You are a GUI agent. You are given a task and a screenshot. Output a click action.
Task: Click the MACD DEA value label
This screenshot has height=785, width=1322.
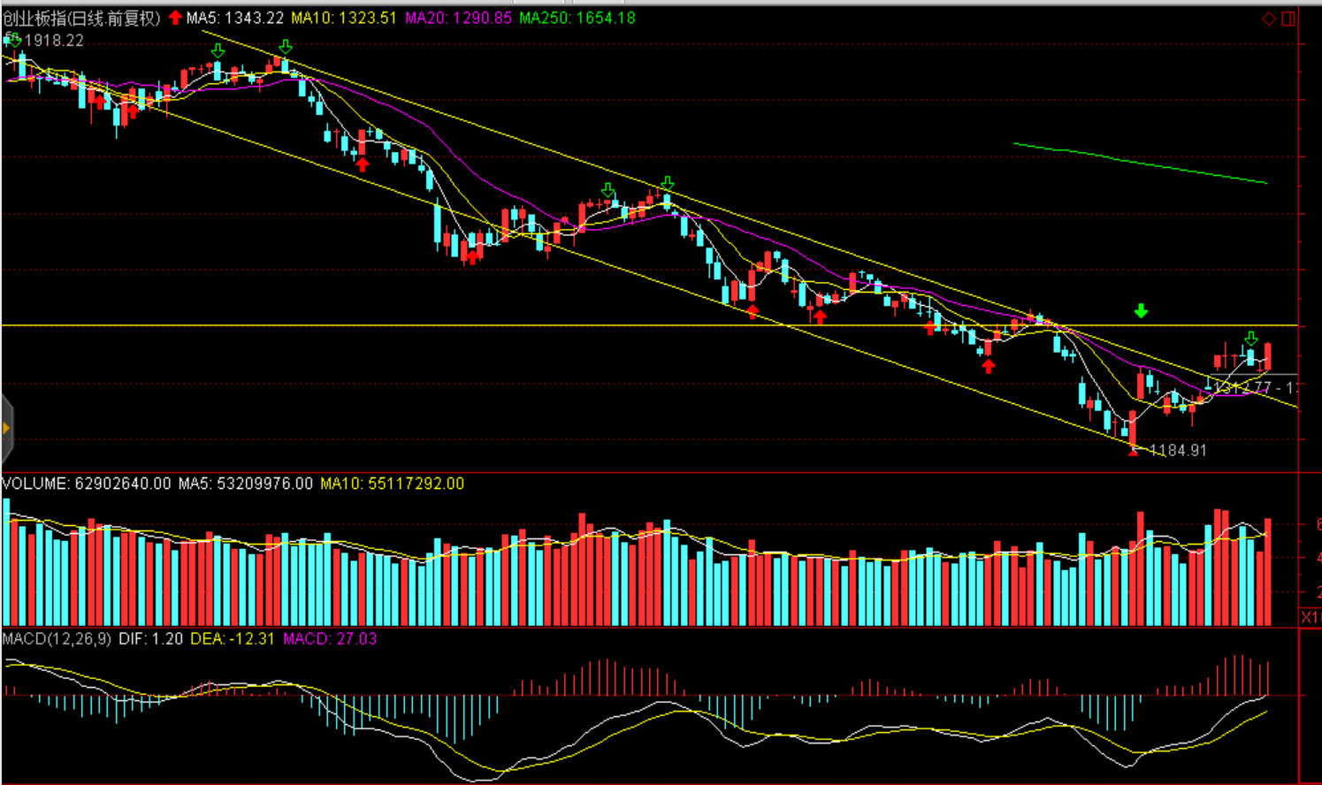(x=232, y=638)
